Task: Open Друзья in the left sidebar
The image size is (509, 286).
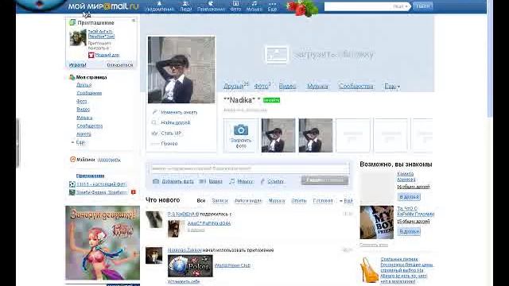Action: [x=84, y=85]
